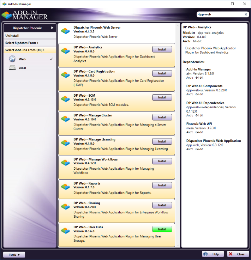Click the DP Web - Manage Workflows title
This screenshot has width=251, height=260.
96,159
